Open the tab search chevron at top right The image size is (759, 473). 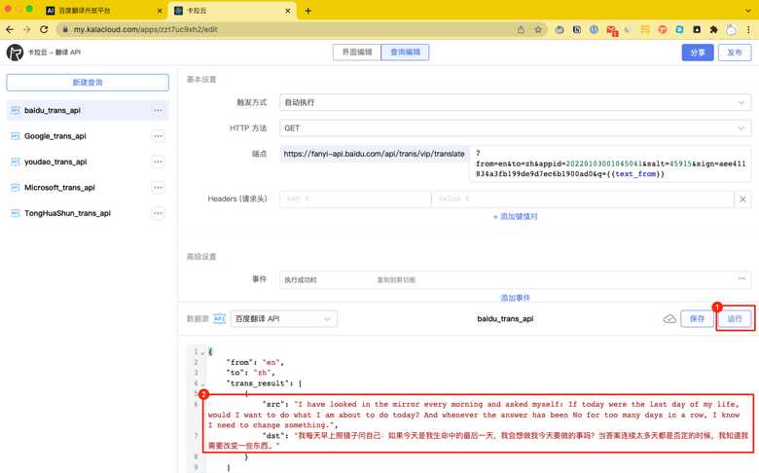pyautogui.click(x=748, y=11)
